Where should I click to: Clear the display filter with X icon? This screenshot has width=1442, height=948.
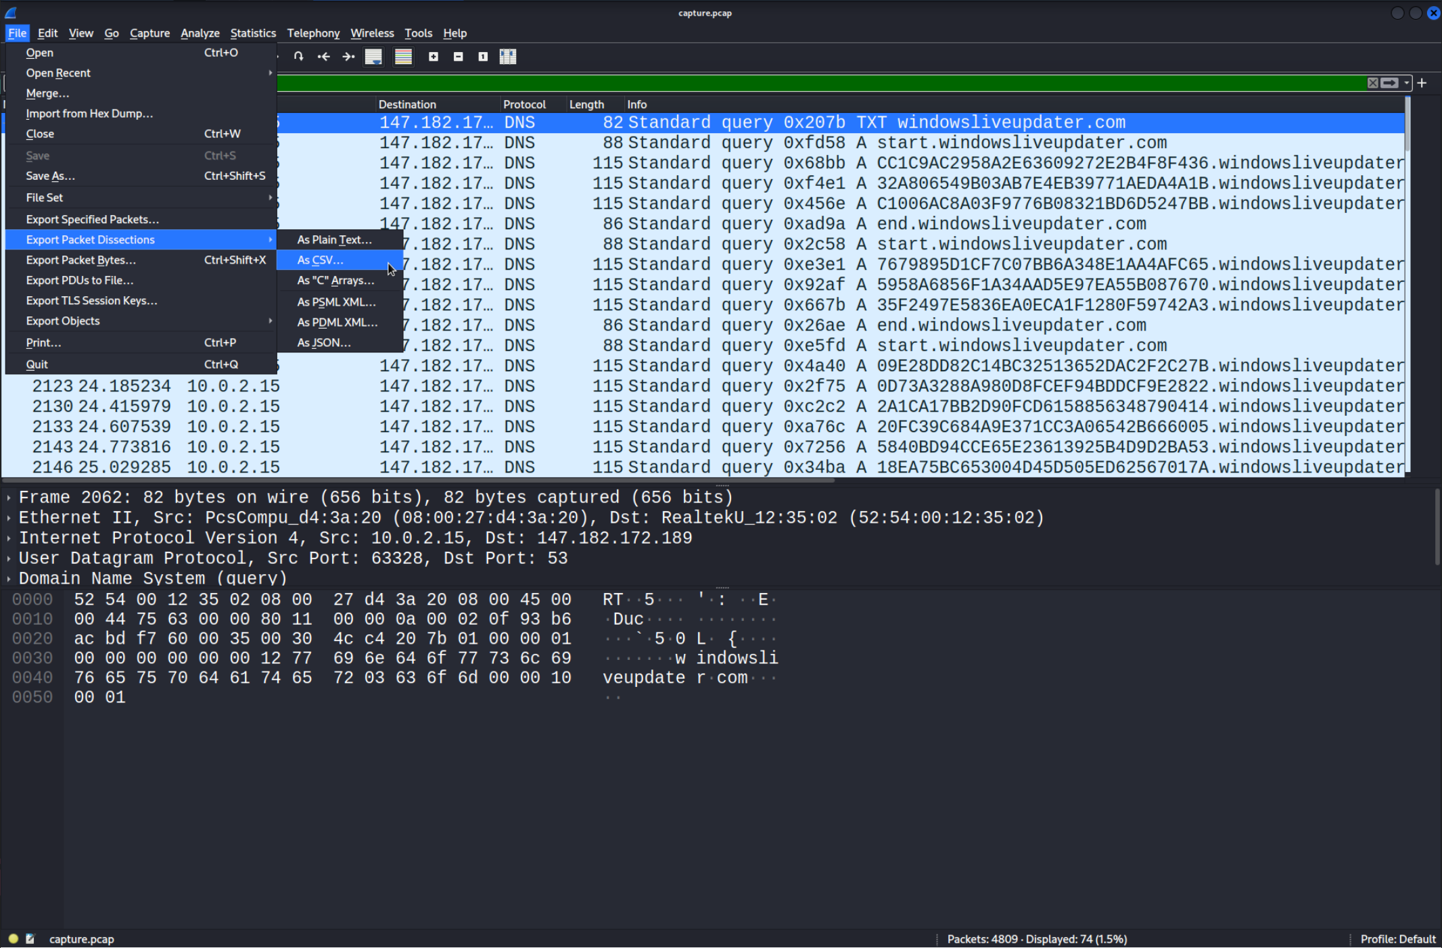1372,83
